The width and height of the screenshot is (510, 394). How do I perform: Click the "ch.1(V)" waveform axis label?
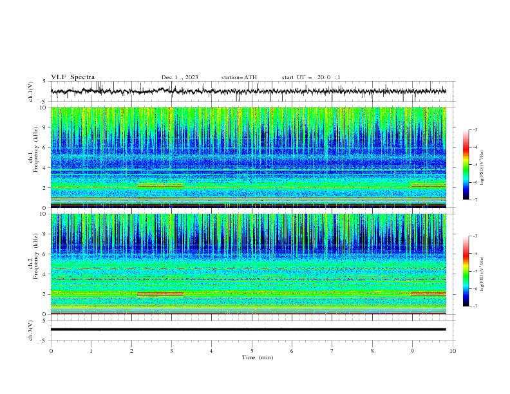31,91
